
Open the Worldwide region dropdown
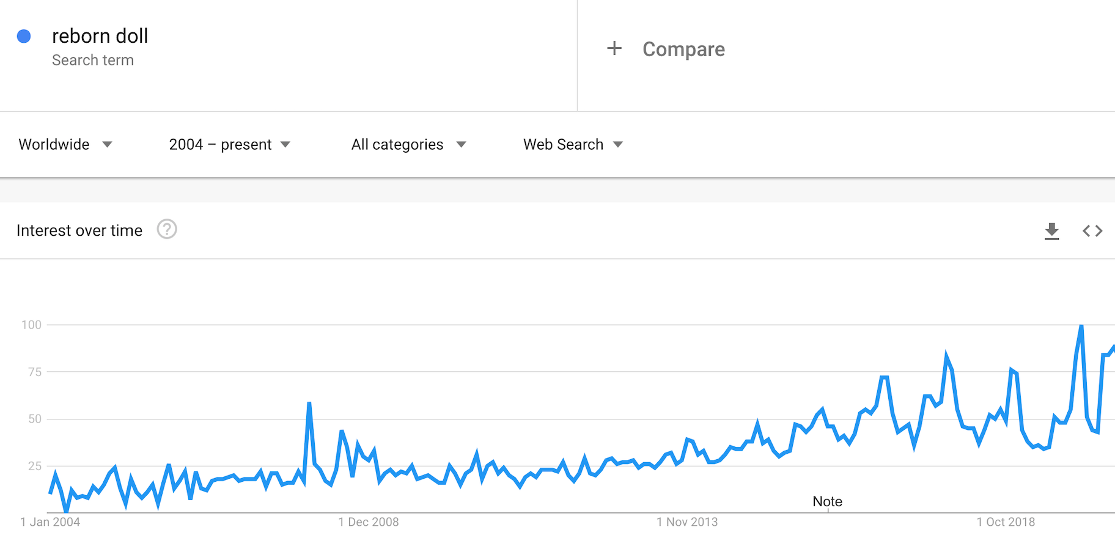65,145
